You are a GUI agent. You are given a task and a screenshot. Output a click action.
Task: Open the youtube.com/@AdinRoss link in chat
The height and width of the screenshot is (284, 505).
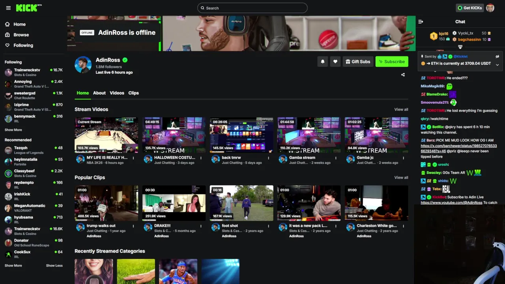451,203
